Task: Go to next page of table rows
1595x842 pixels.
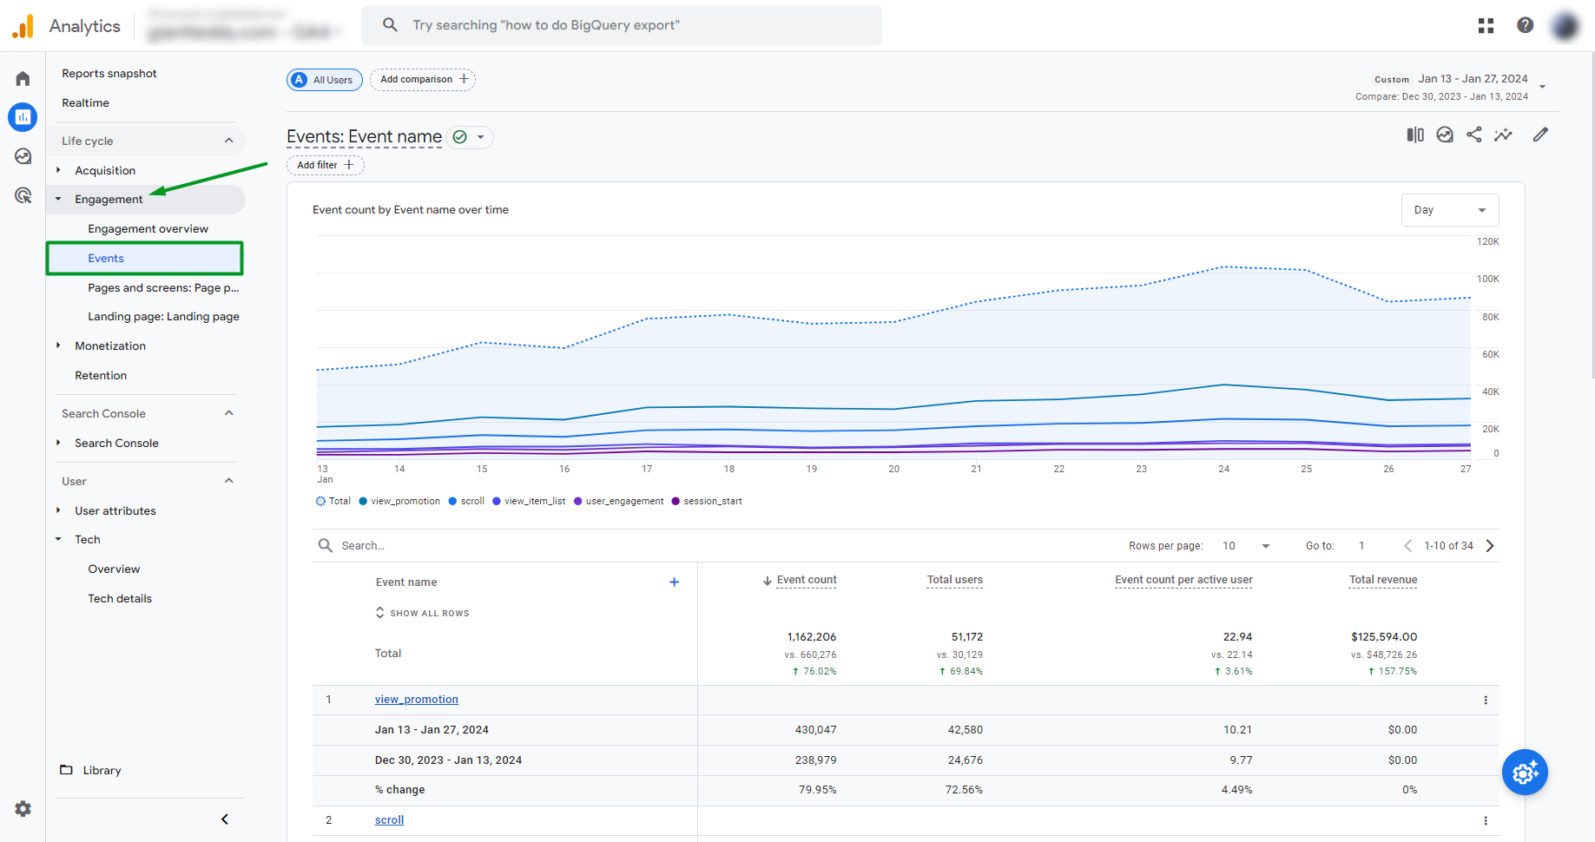Action: (1490, 546)
